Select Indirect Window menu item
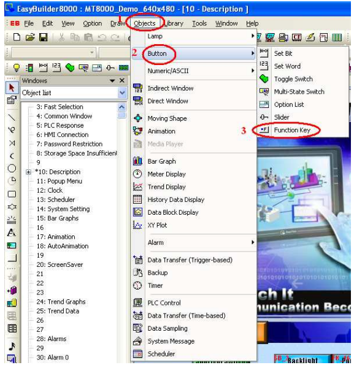The height and width of the screenshot is (365, 354). point(194,88)
